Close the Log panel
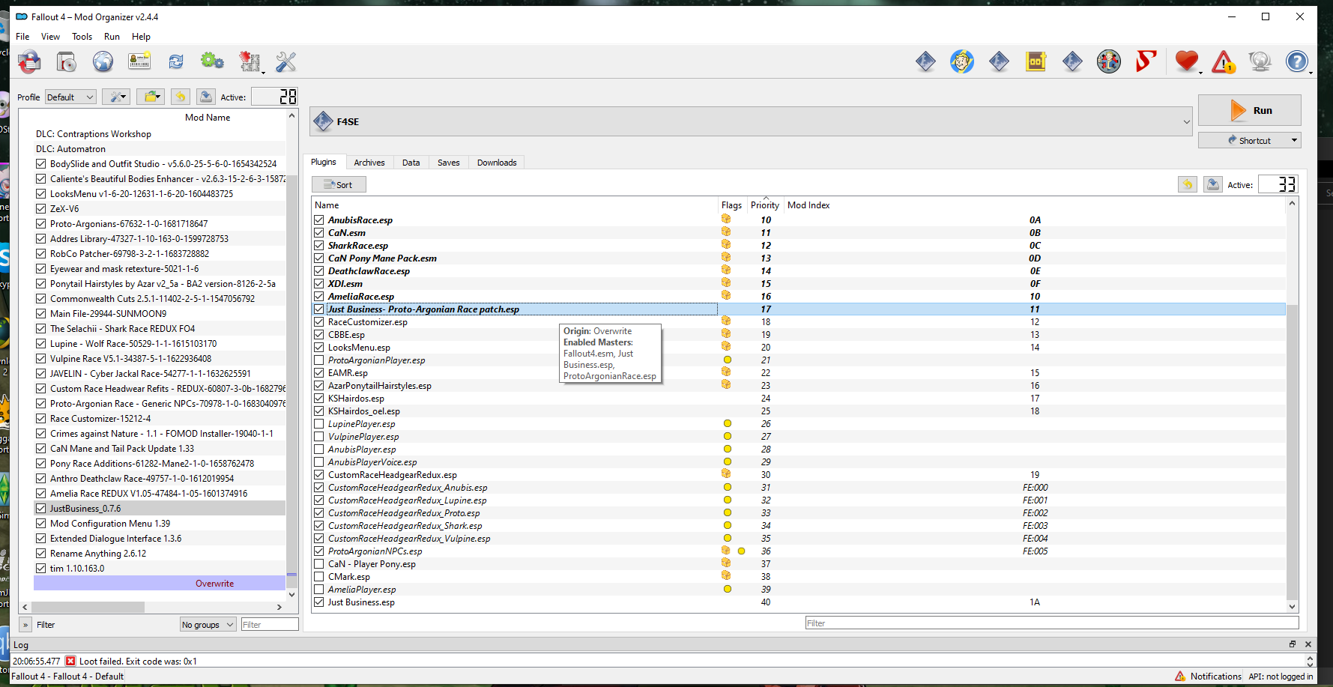Viewport: 1333px width, 687px height. (1308, 644)
